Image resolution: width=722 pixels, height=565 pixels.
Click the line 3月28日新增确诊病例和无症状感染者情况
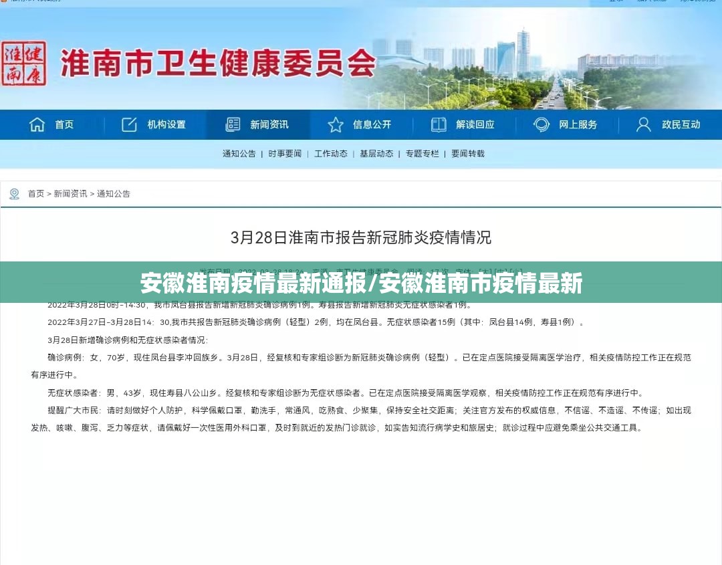(x=128, y=340)
